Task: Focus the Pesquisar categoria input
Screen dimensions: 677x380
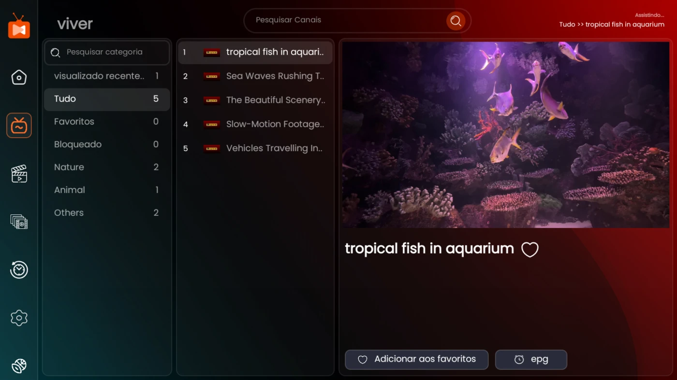Action: (107, 52)
